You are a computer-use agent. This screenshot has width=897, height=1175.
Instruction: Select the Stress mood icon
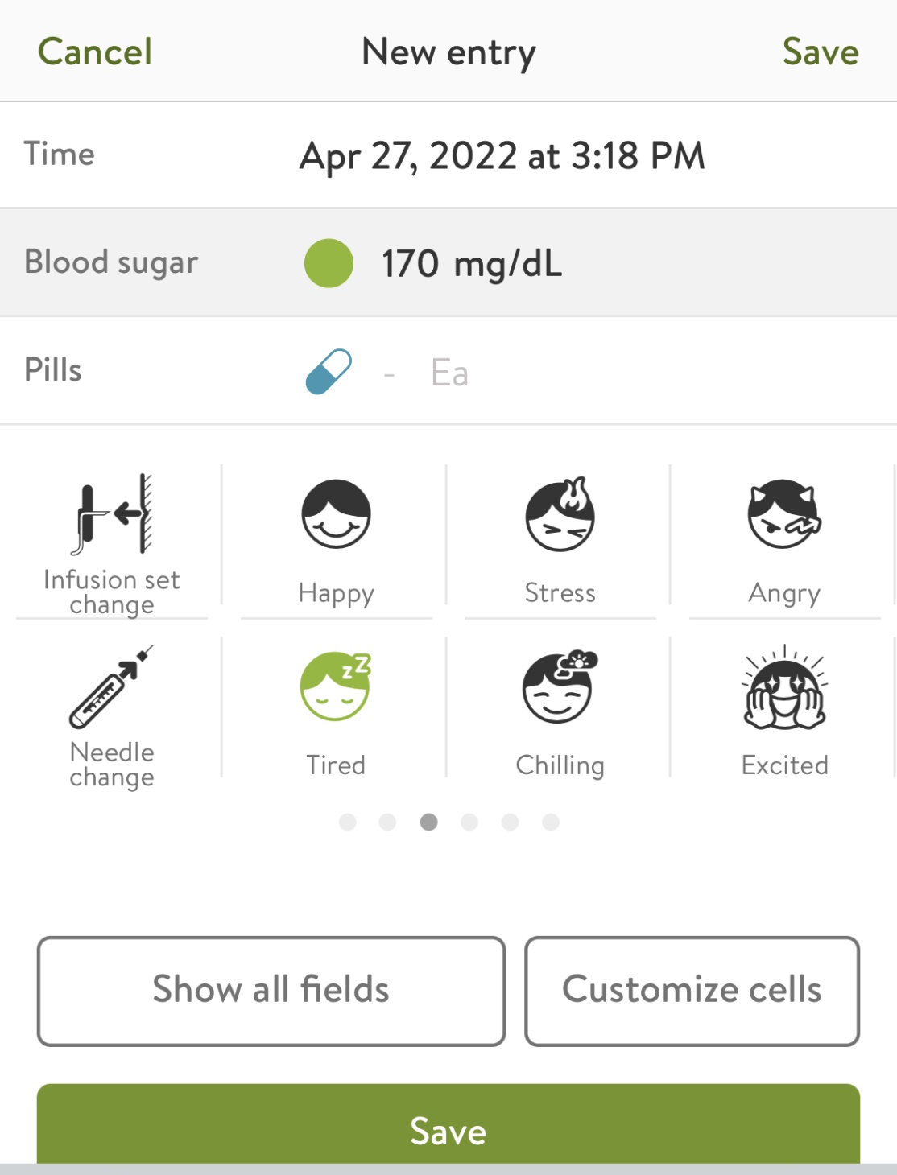pos(560,514)
